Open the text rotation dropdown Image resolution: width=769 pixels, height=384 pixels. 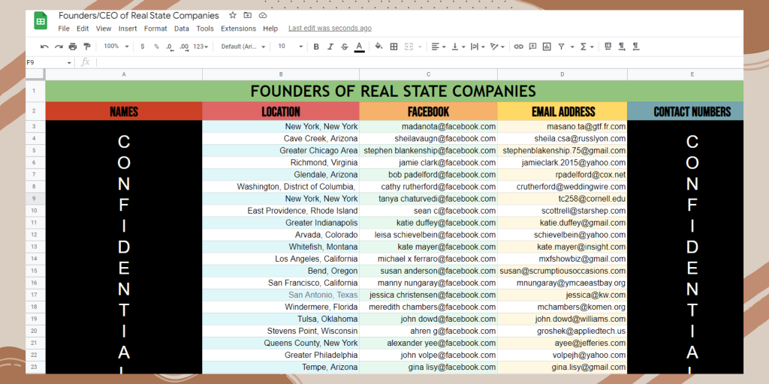[x=497, y=46]
